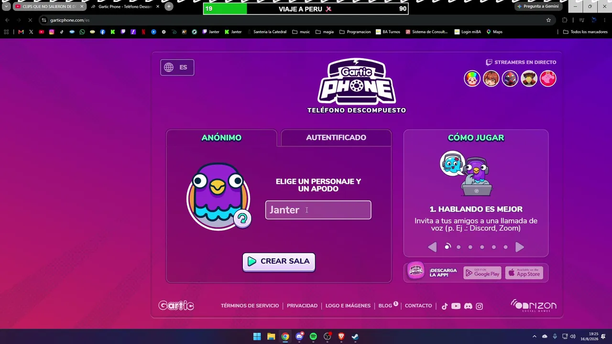Viewport: 612px width, 344px height.
Task: Open the PRIVACIDAD link
Action: click(302, 306)
